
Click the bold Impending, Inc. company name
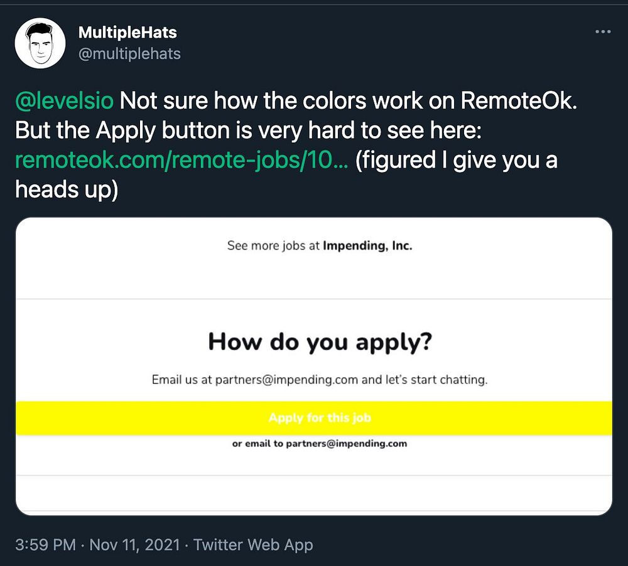click(367, 245)
